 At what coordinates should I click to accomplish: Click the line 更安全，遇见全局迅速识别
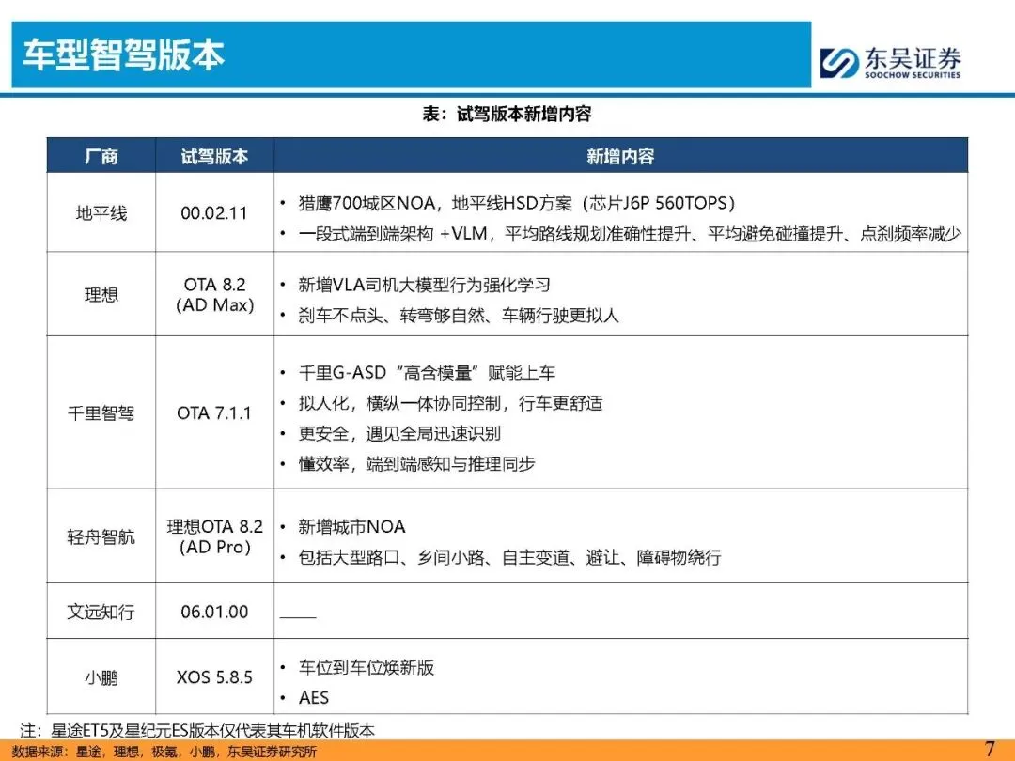coord(399,433)
